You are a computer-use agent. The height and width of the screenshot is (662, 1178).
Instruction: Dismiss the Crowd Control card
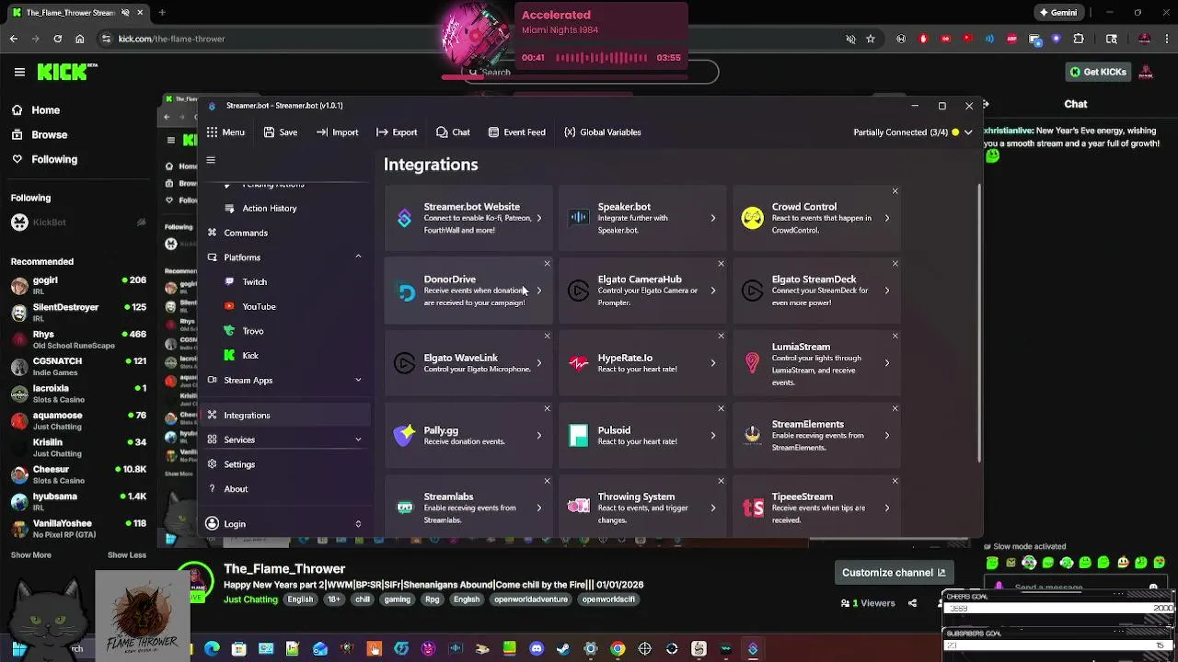pos(895,191)
